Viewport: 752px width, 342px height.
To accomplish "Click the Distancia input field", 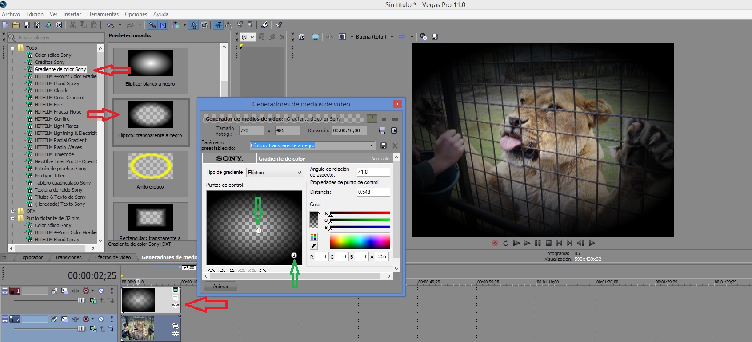I will (373, 192).
